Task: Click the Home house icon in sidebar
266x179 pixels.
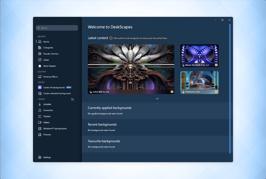Action: click(x=40, y=42)
